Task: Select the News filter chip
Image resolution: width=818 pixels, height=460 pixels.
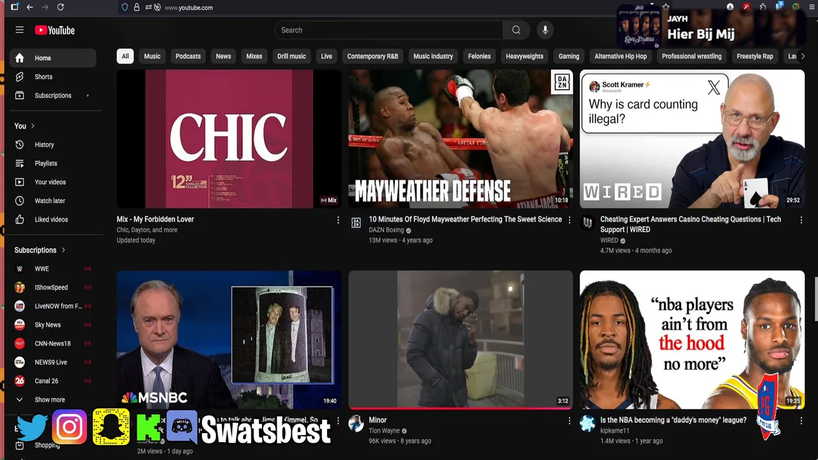Action: click(x=223, y=56)
